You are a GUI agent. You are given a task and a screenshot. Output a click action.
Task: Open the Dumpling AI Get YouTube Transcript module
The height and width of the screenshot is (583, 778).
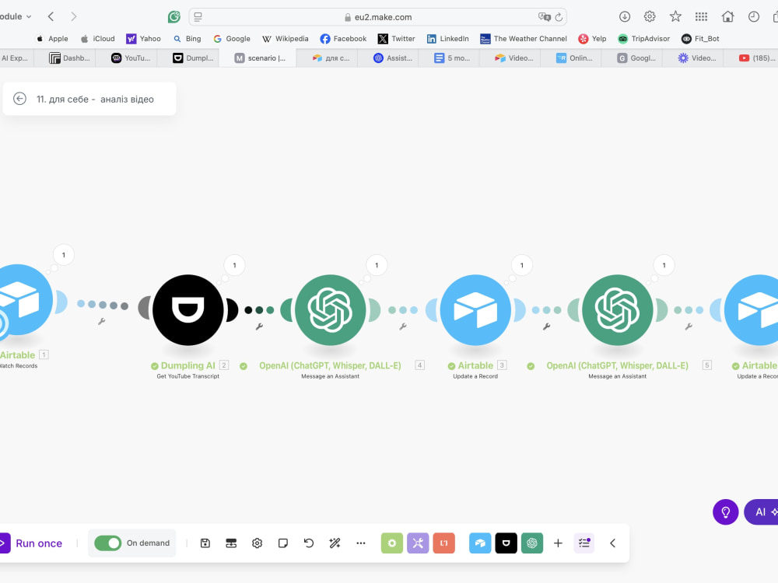[x=188, y=310]
